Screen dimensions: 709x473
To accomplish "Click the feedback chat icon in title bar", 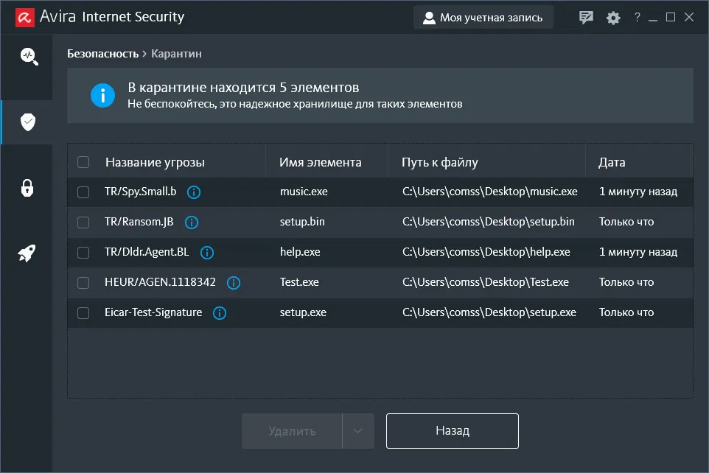I will pyautogui.click(x=587, y=18).
